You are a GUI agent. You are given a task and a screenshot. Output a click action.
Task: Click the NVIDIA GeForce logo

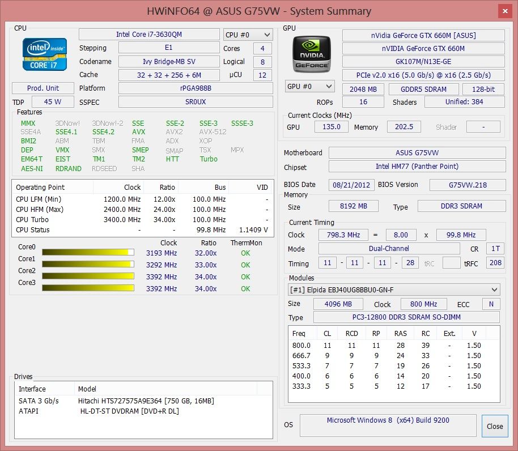pyautogui.click(x=312, y=54)
